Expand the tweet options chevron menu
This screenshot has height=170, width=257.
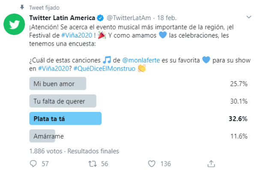click(x=249, y=17)
